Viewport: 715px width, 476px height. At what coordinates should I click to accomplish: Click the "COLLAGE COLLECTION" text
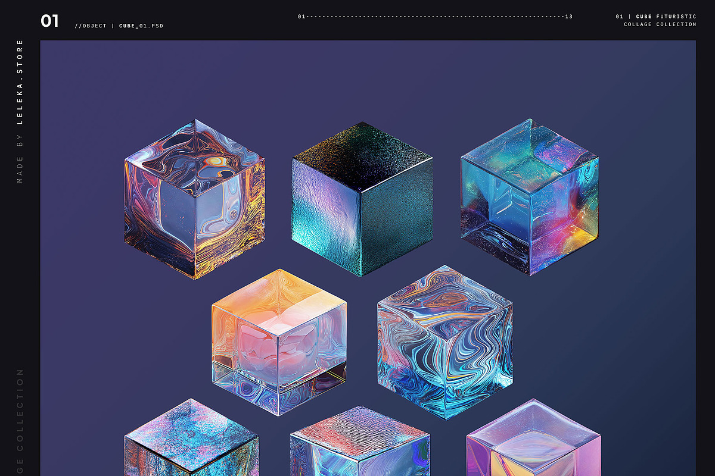pyautogui.click(x=660, y=24)
